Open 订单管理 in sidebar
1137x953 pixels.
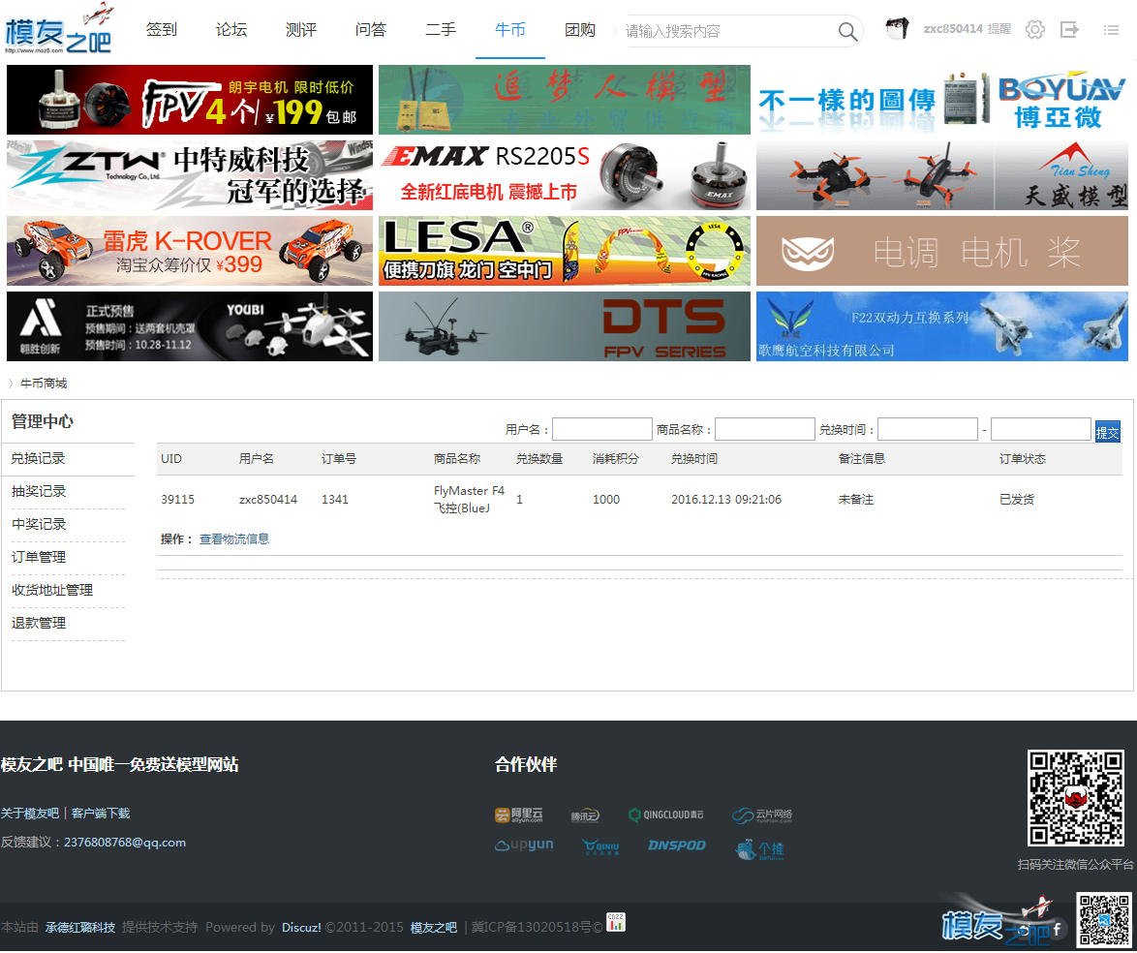(39, 557)
